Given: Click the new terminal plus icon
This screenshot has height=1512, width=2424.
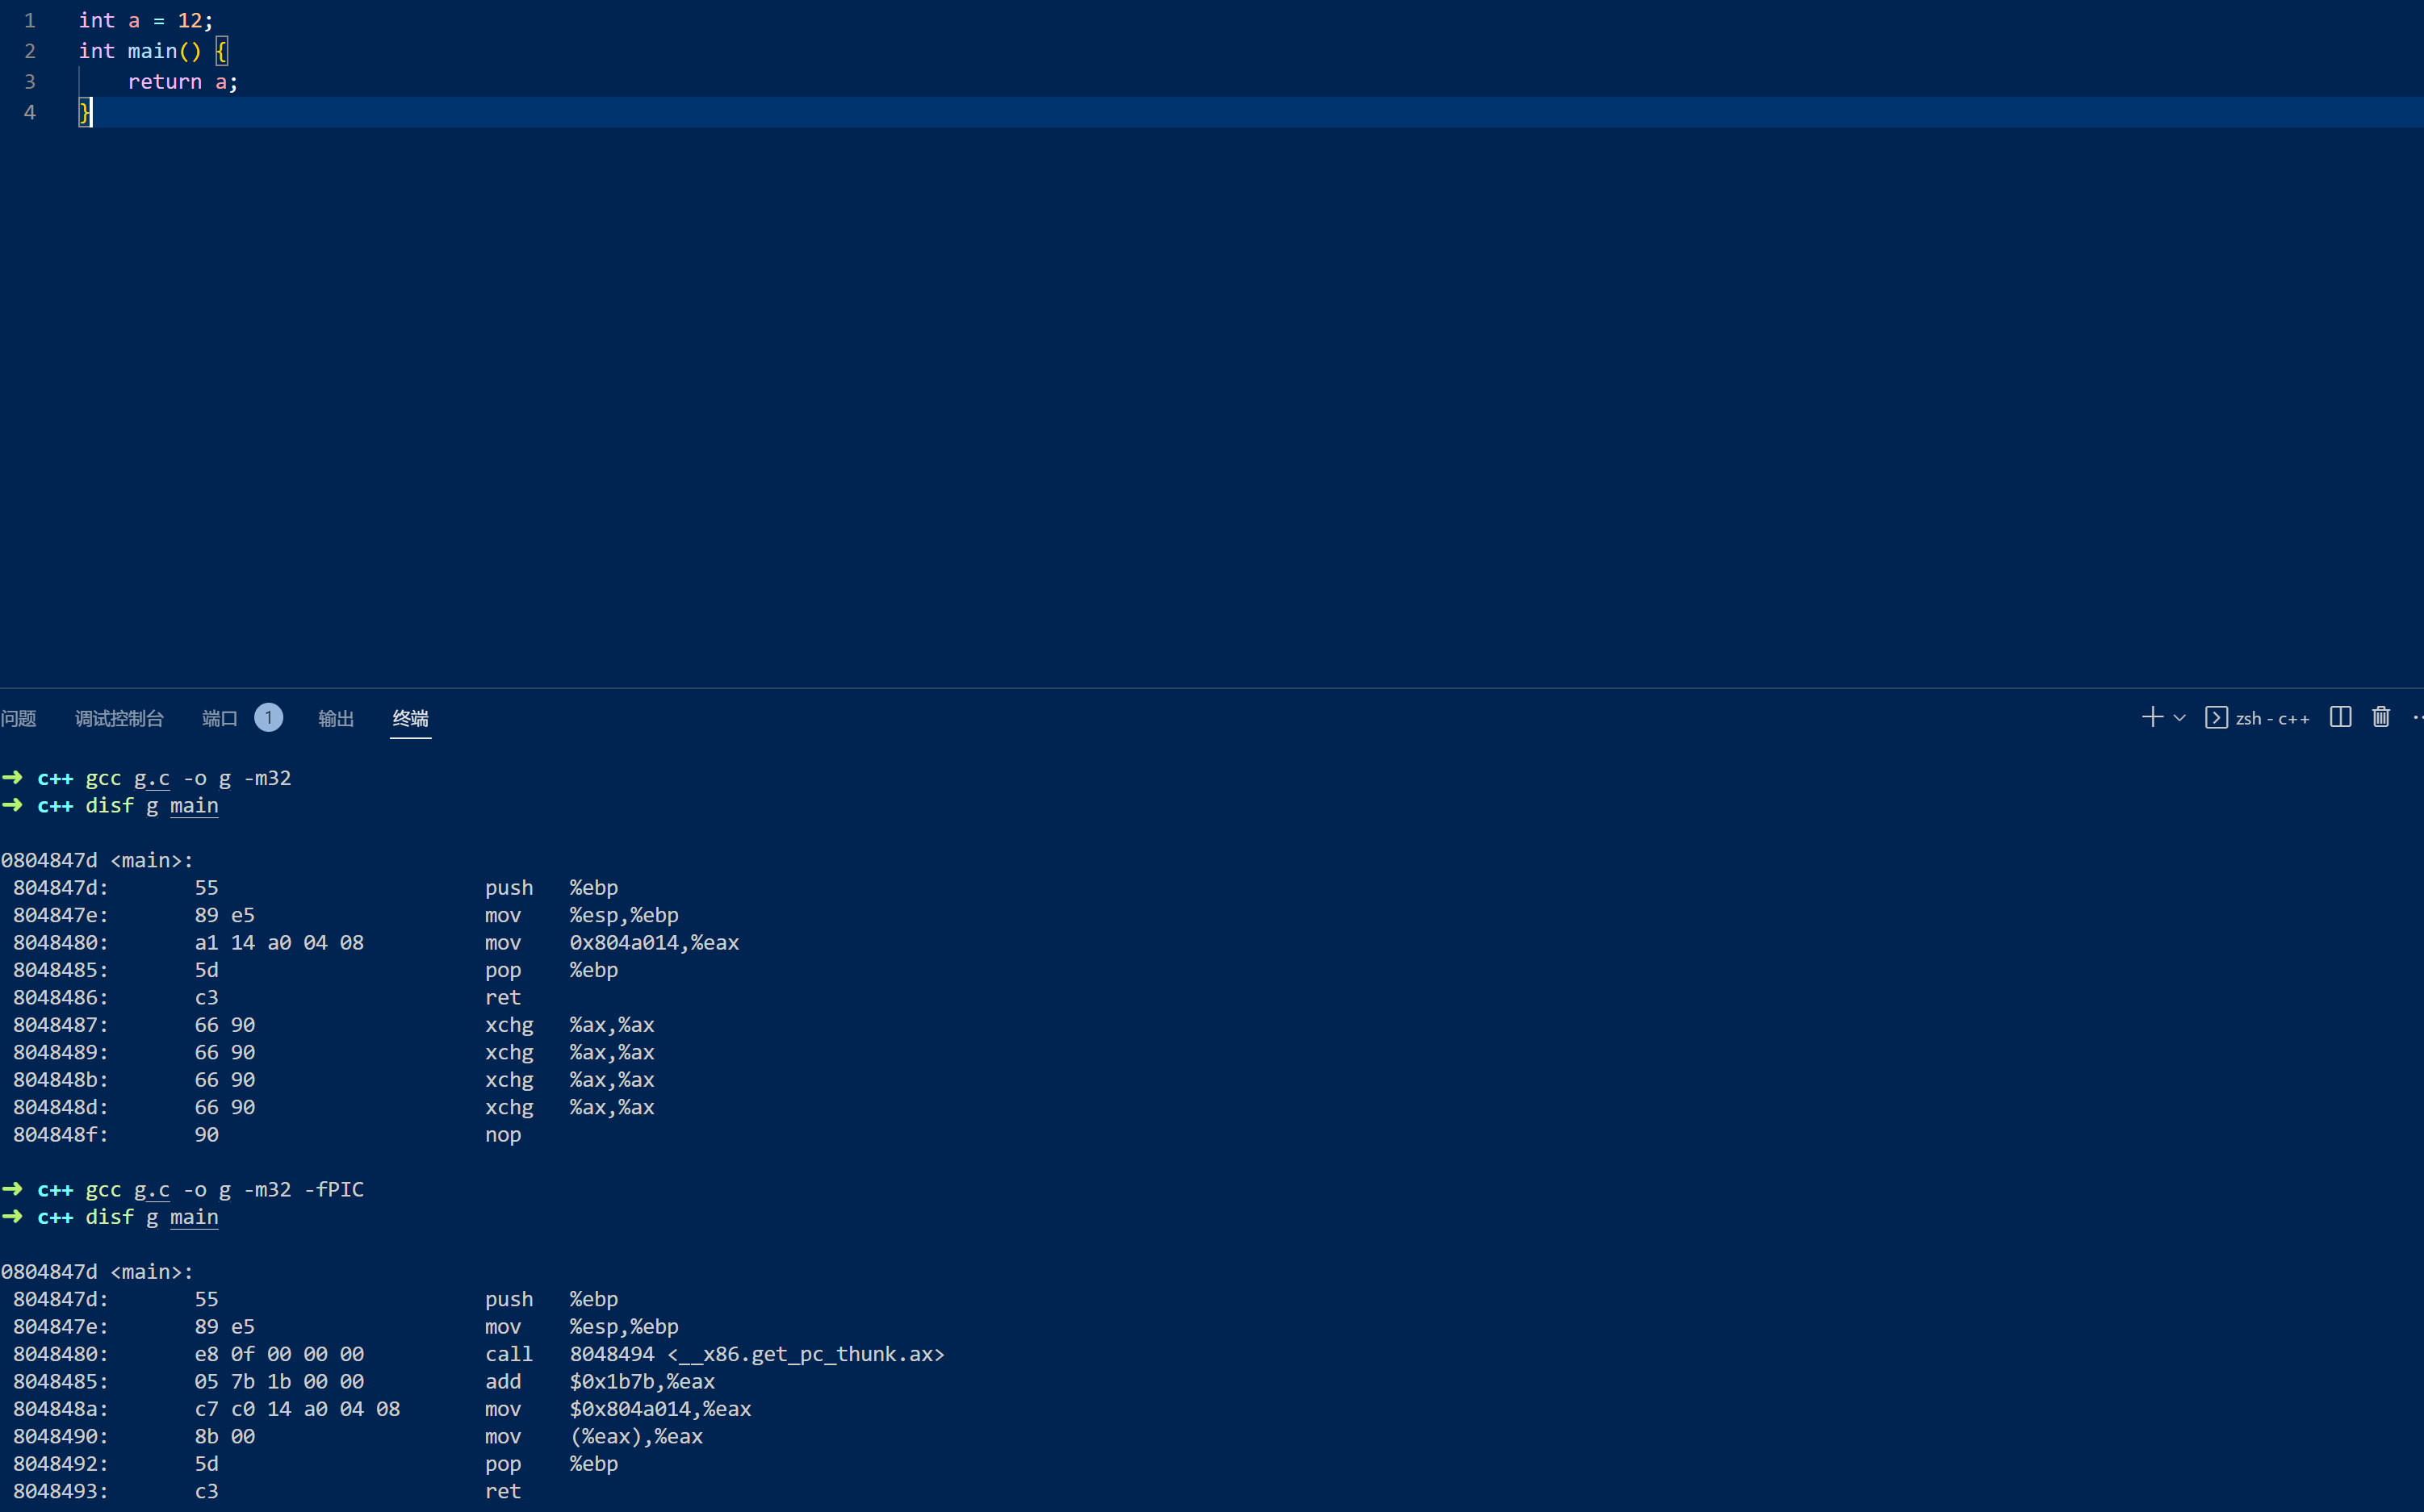Looking at the screenshot, I should pos(2152,717).
